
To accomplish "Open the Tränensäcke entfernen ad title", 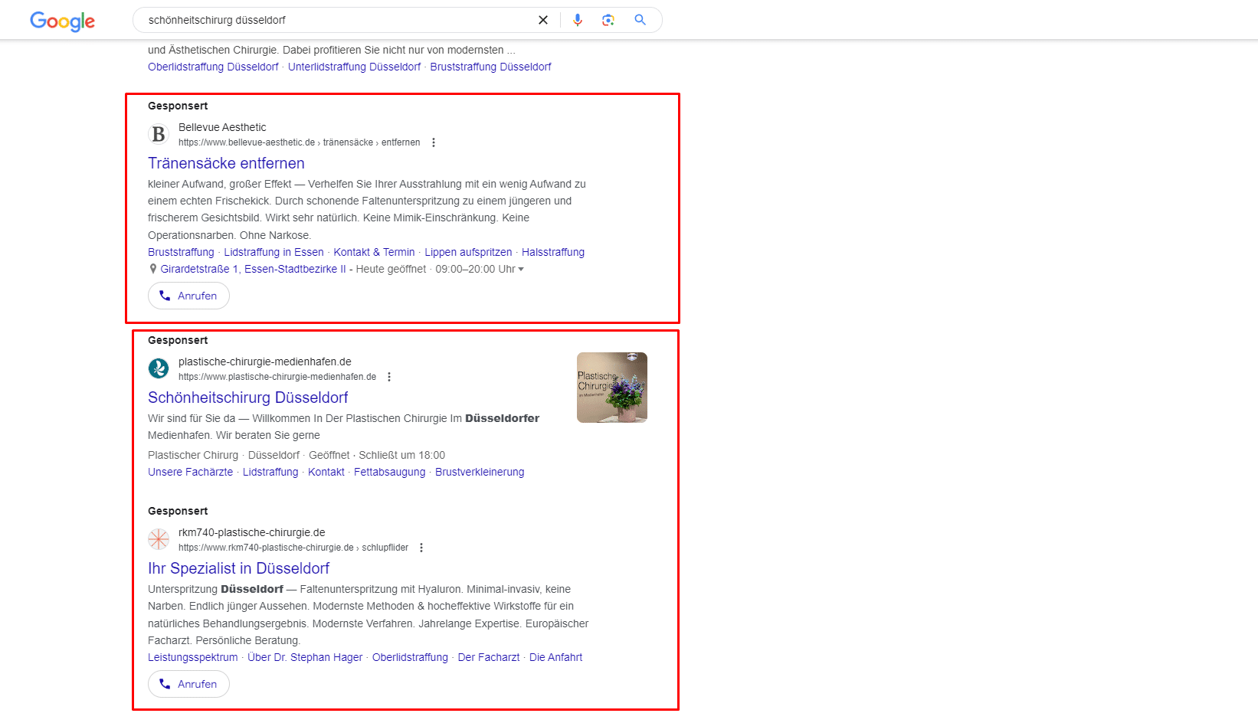I will [x=226, y=163].
